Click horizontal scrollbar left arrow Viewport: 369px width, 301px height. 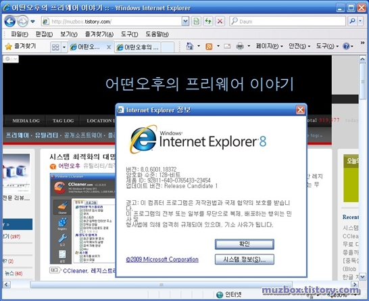coord(7,285)
